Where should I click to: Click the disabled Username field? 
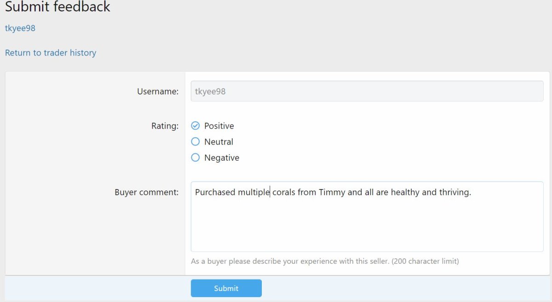click(x=367, y=91)
